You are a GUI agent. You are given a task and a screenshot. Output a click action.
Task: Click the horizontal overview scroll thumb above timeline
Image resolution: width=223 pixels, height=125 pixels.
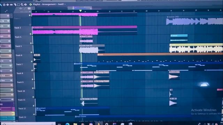tap(80, 8)
